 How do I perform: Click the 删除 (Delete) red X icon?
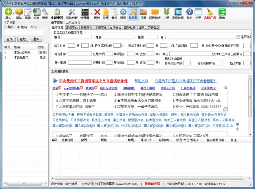point(97,13)
